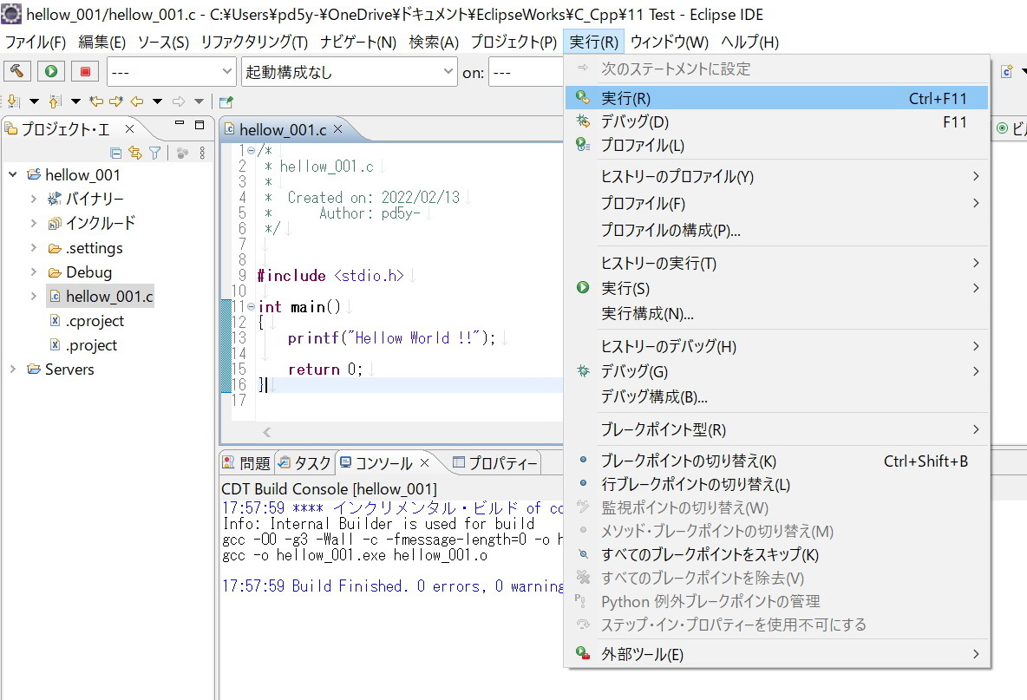Click Collapse All icon in project explorer
The height and width of the screenshot is (700, 1027).
click(x=116, y=154)
